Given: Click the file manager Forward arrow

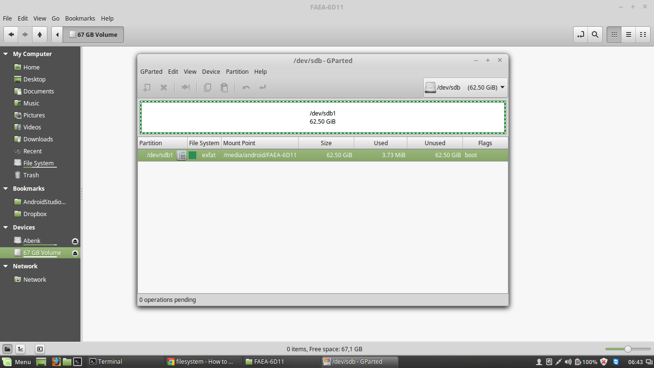Looking at the screenshot, I should pos(25,34).
